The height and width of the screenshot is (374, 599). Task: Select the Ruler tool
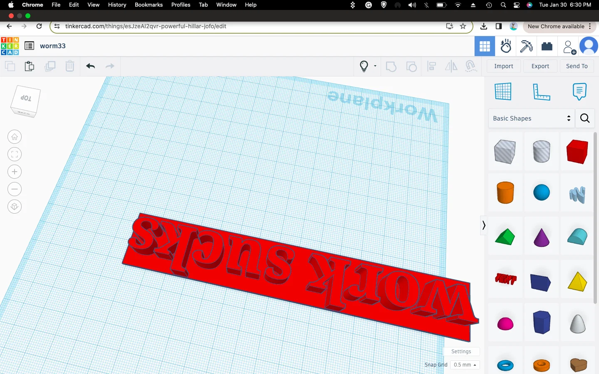pos(541,92)
